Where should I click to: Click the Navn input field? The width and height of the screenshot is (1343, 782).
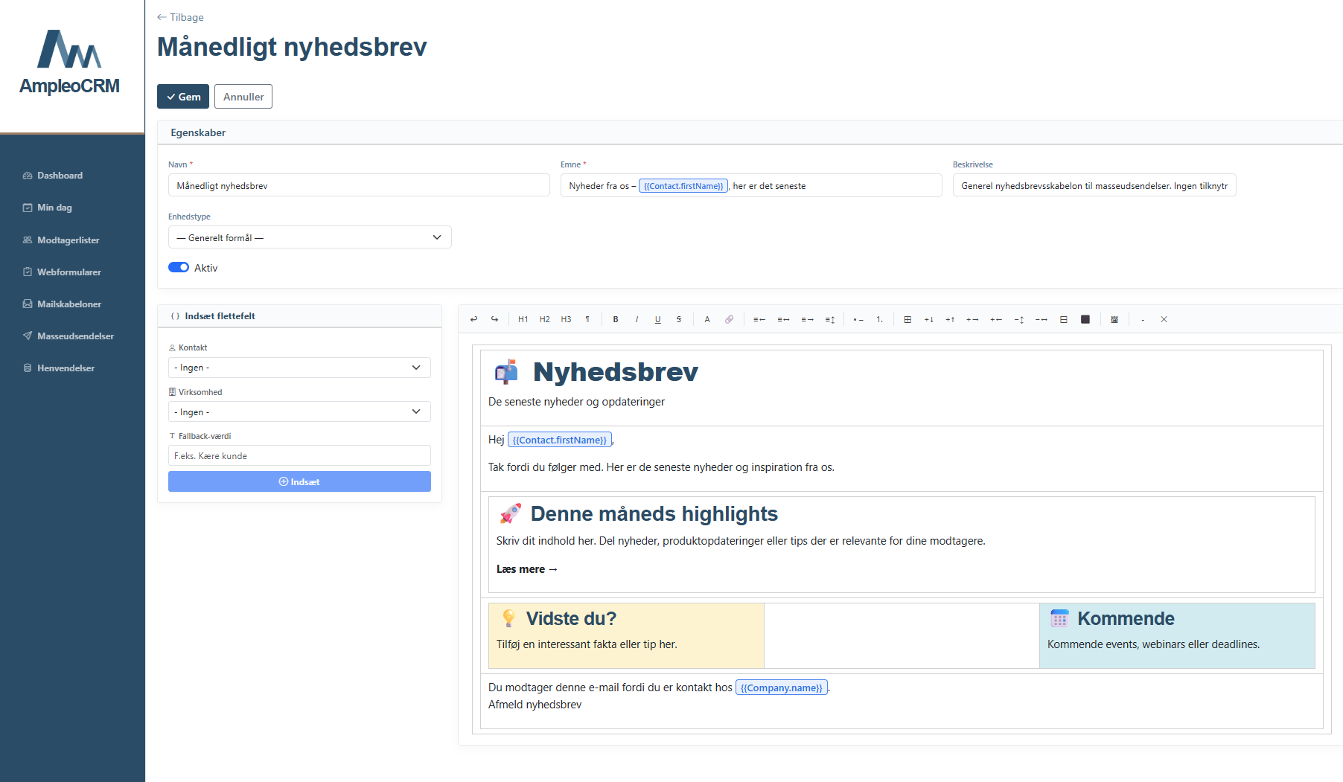pos(359,185)
